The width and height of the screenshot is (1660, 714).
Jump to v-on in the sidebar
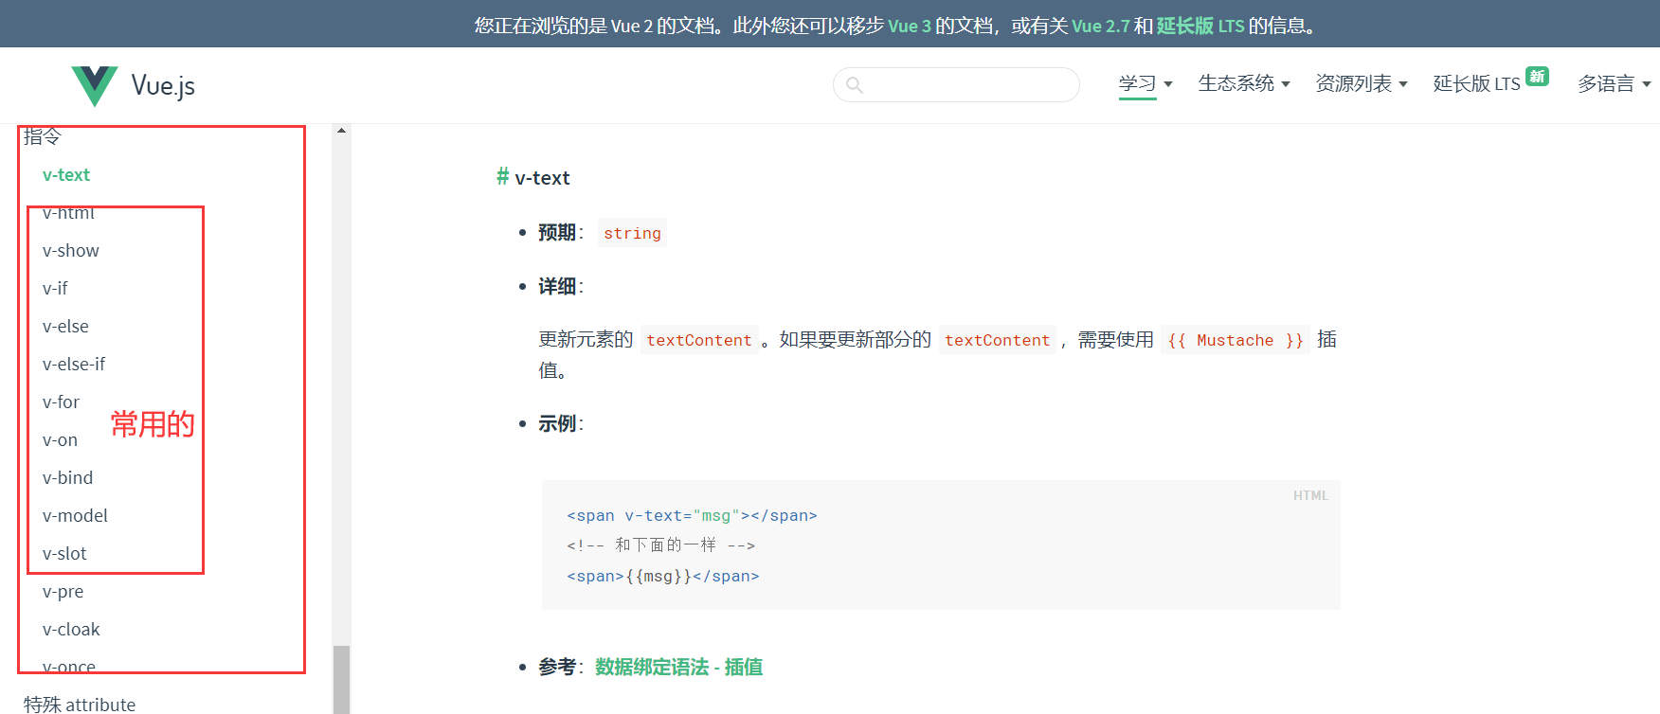[x=60, y=440]
